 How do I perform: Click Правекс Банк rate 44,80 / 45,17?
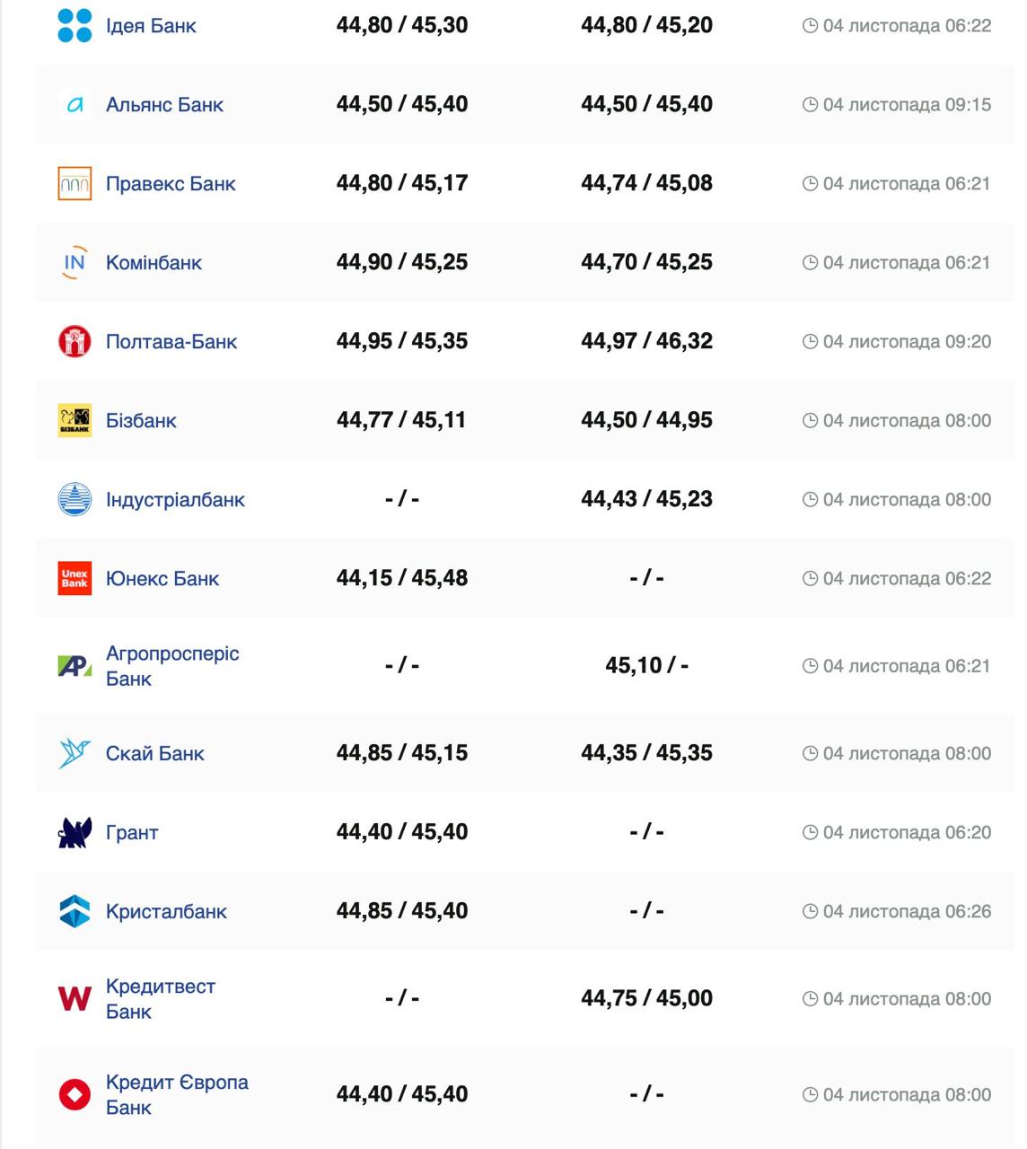pyautogui.click(x=402, y=183)
